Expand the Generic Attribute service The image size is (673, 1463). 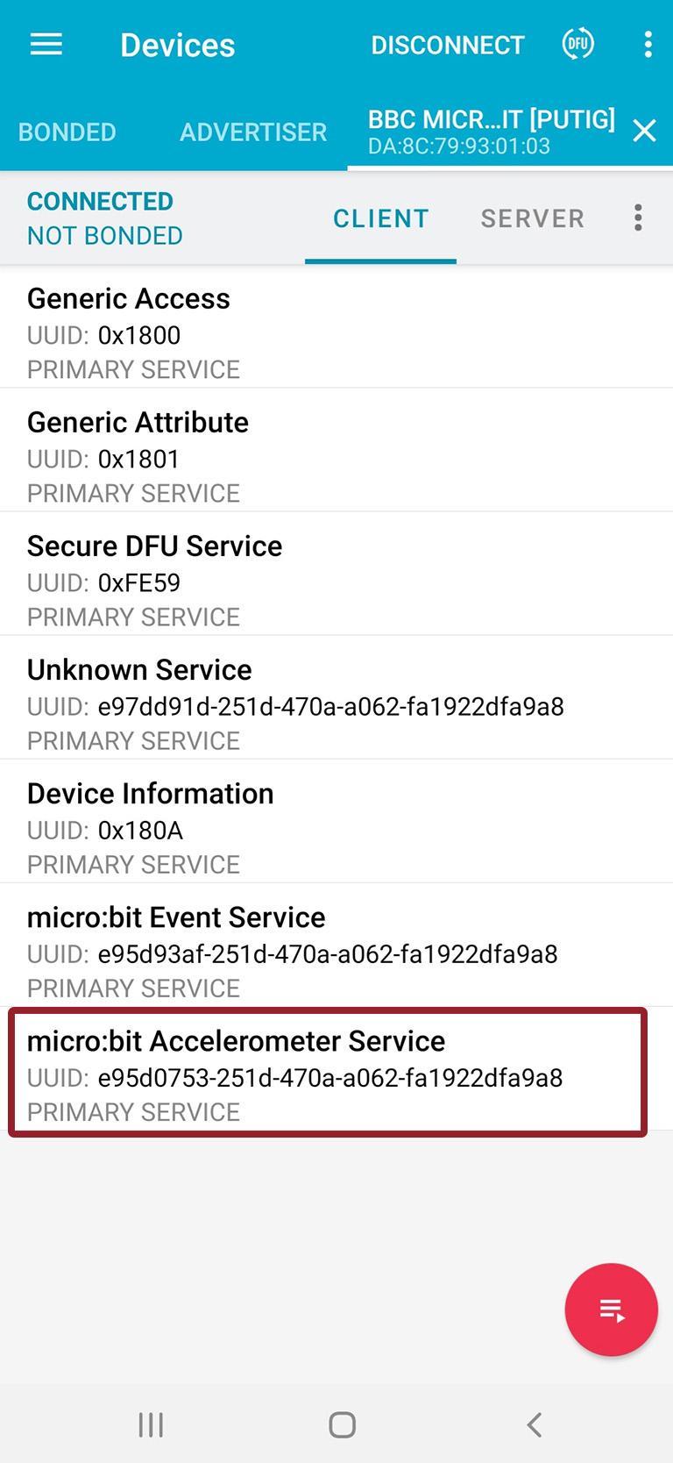click(x=336, y=450)
